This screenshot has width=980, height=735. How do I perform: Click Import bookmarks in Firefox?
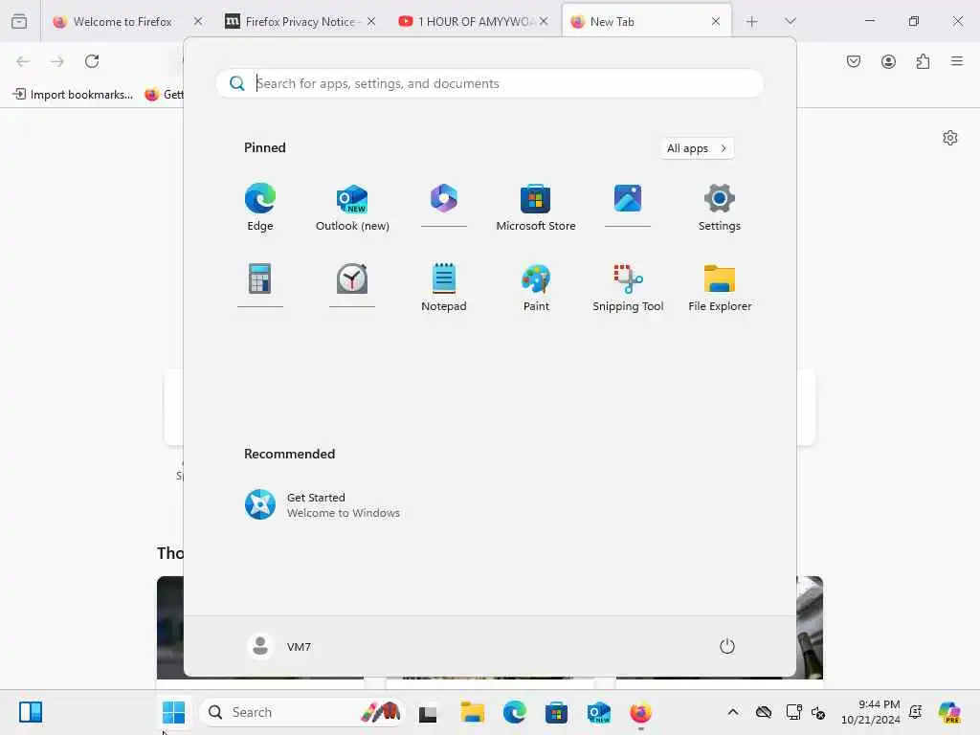[x=73, y=95]
